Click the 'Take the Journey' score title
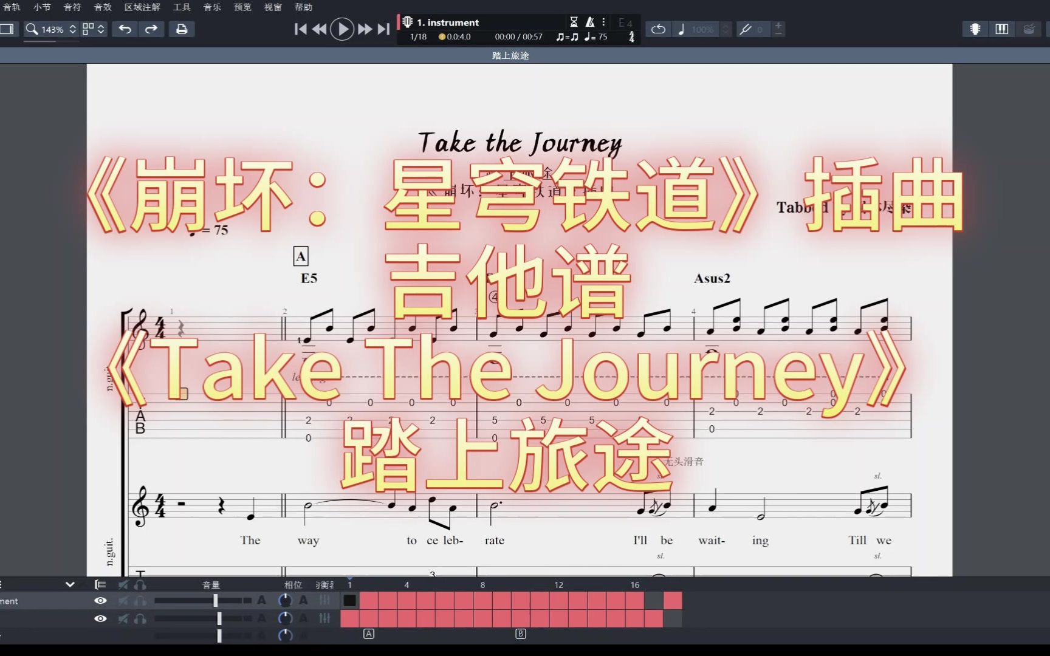The width and height of the screenshot is (1050, 656). click(x=520, y=143)
